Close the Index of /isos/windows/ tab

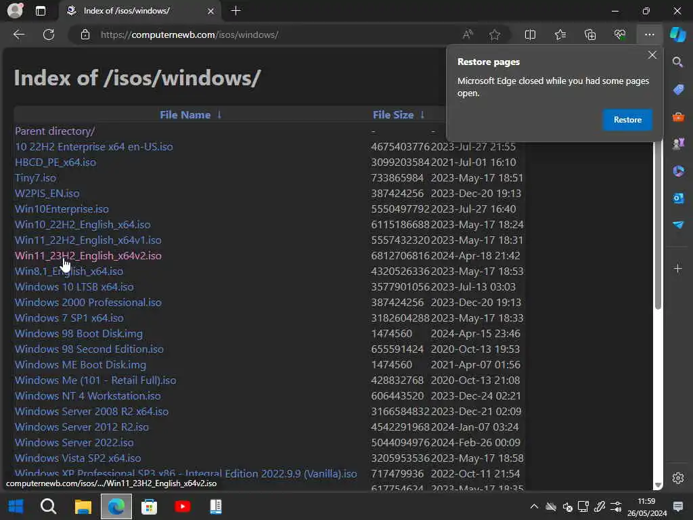coord(211,11)
